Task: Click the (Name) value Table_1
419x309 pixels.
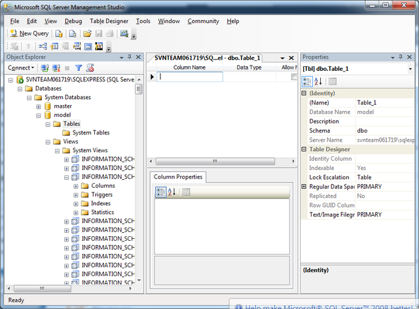Action: (385, 102)
